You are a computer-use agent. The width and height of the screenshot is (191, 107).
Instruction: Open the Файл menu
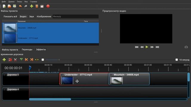[4, 1]
